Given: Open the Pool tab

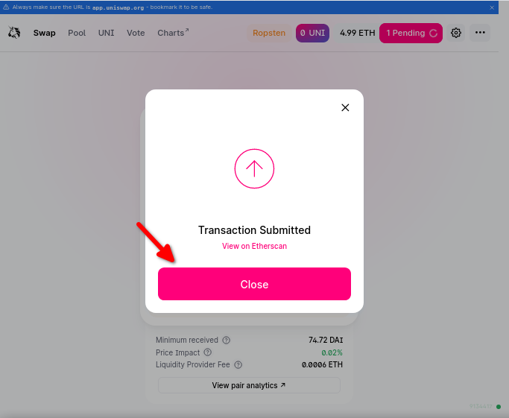Looking at the screenshot, I should [x=77, y=33].
